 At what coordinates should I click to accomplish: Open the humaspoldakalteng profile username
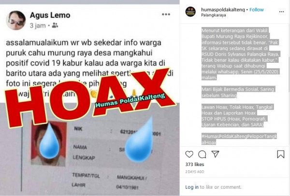coord(223,10)
